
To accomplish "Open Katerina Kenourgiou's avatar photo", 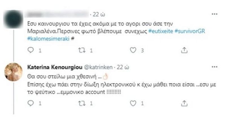I will (14, 72).
